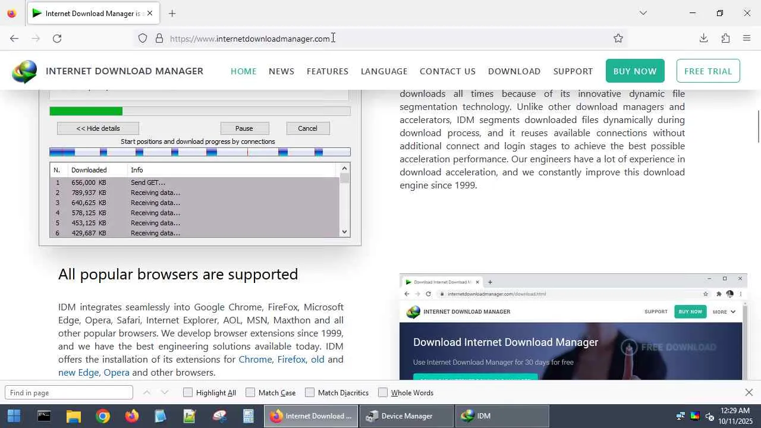The image size is (761, 428).
Task: Expand the list all tabs dropdown
Action: [643, 13]
